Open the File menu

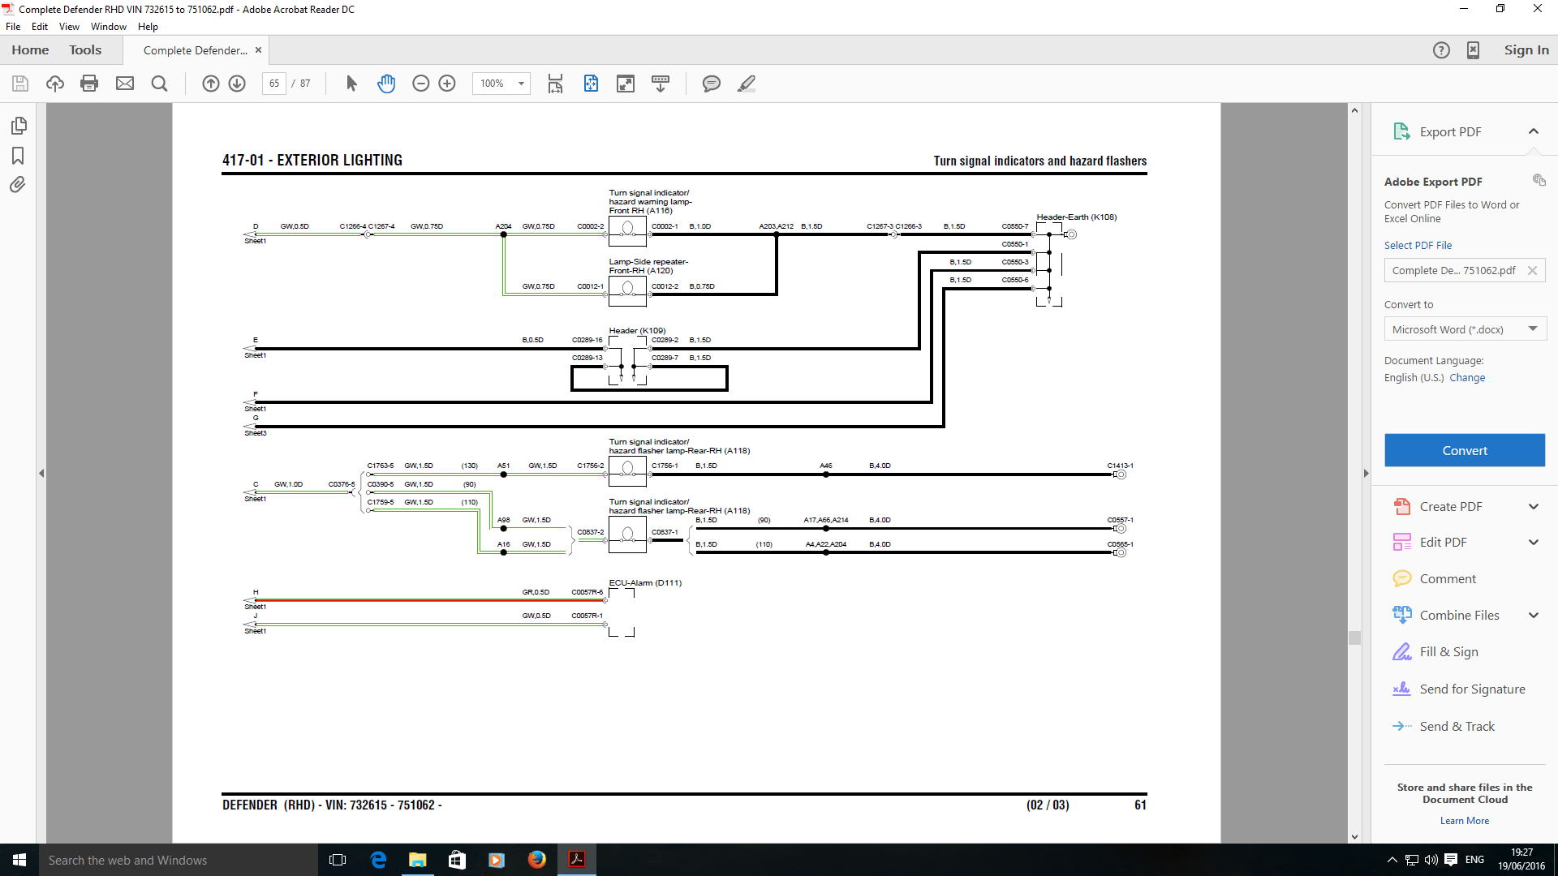coord(13,27)
